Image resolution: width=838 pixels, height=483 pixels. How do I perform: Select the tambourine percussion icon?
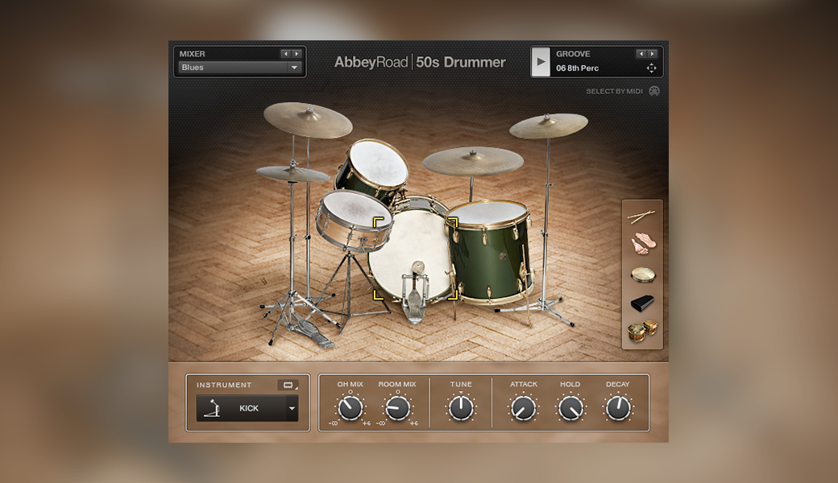[x=642, y=275]
